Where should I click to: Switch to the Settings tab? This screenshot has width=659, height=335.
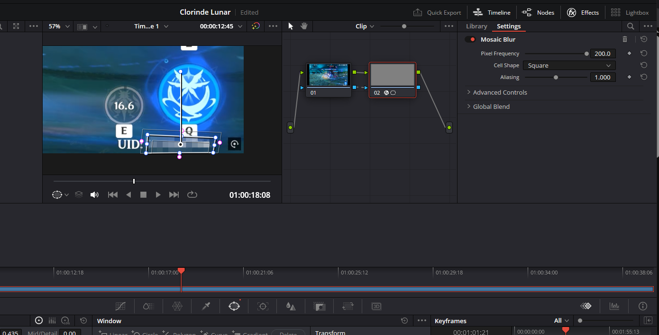click(x=509, y=26)
